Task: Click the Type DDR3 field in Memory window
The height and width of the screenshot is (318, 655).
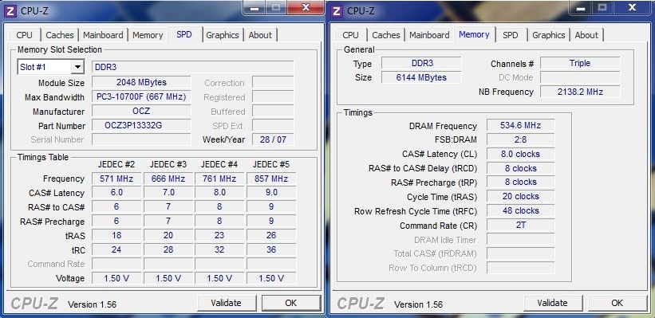Action: pyautogui.click(x=421, y=63)
